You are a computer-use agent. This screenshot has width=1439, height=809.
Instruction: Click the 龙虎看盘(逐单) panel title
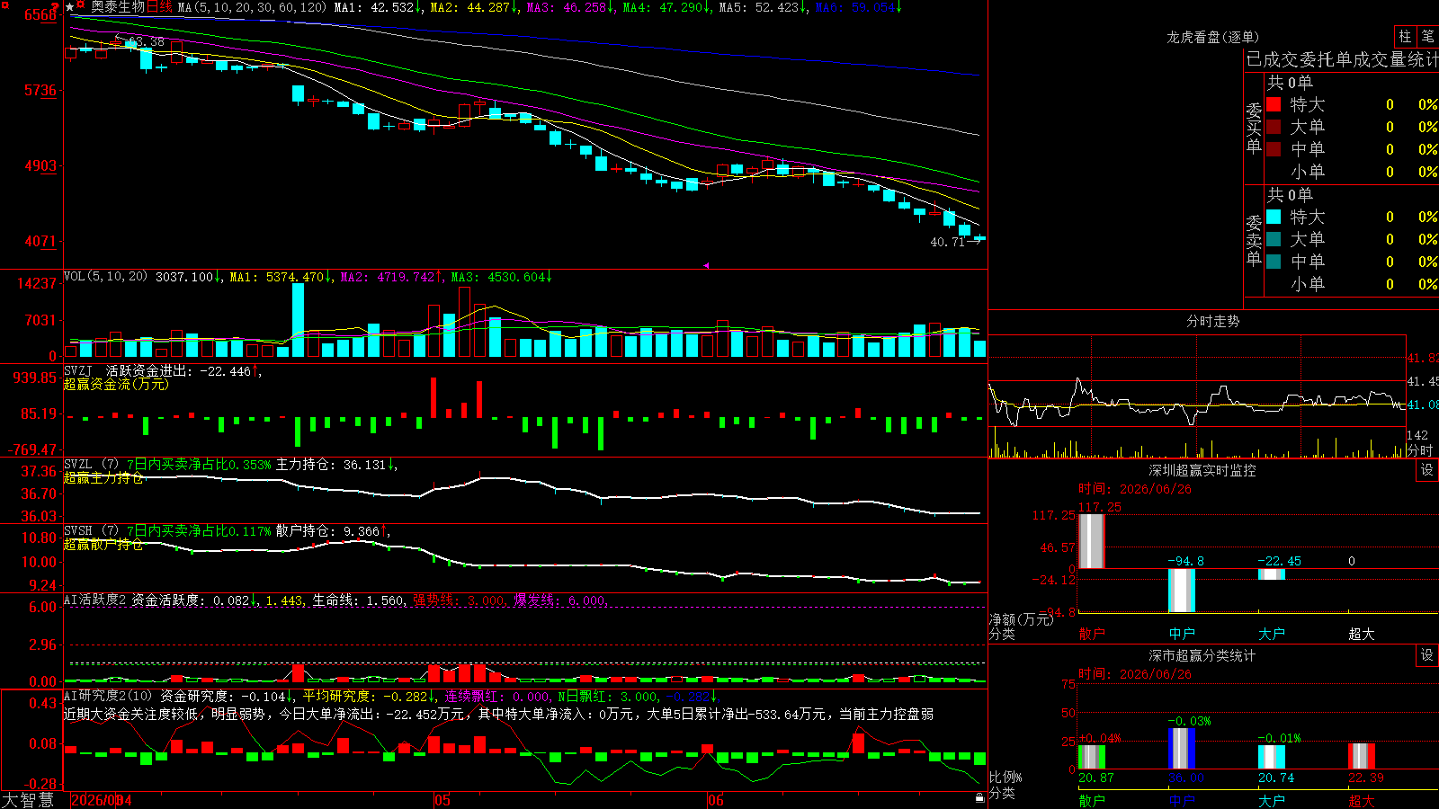(1212, 37)
